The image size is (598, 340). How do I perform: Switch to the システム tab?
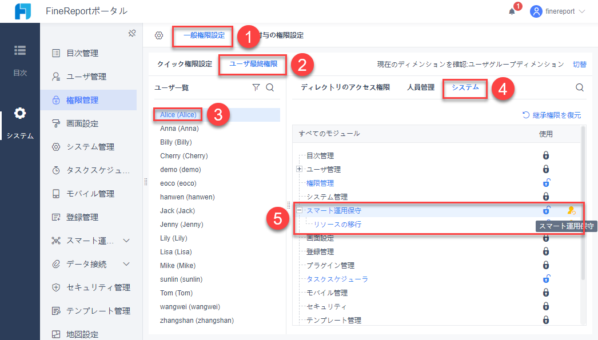465,87
